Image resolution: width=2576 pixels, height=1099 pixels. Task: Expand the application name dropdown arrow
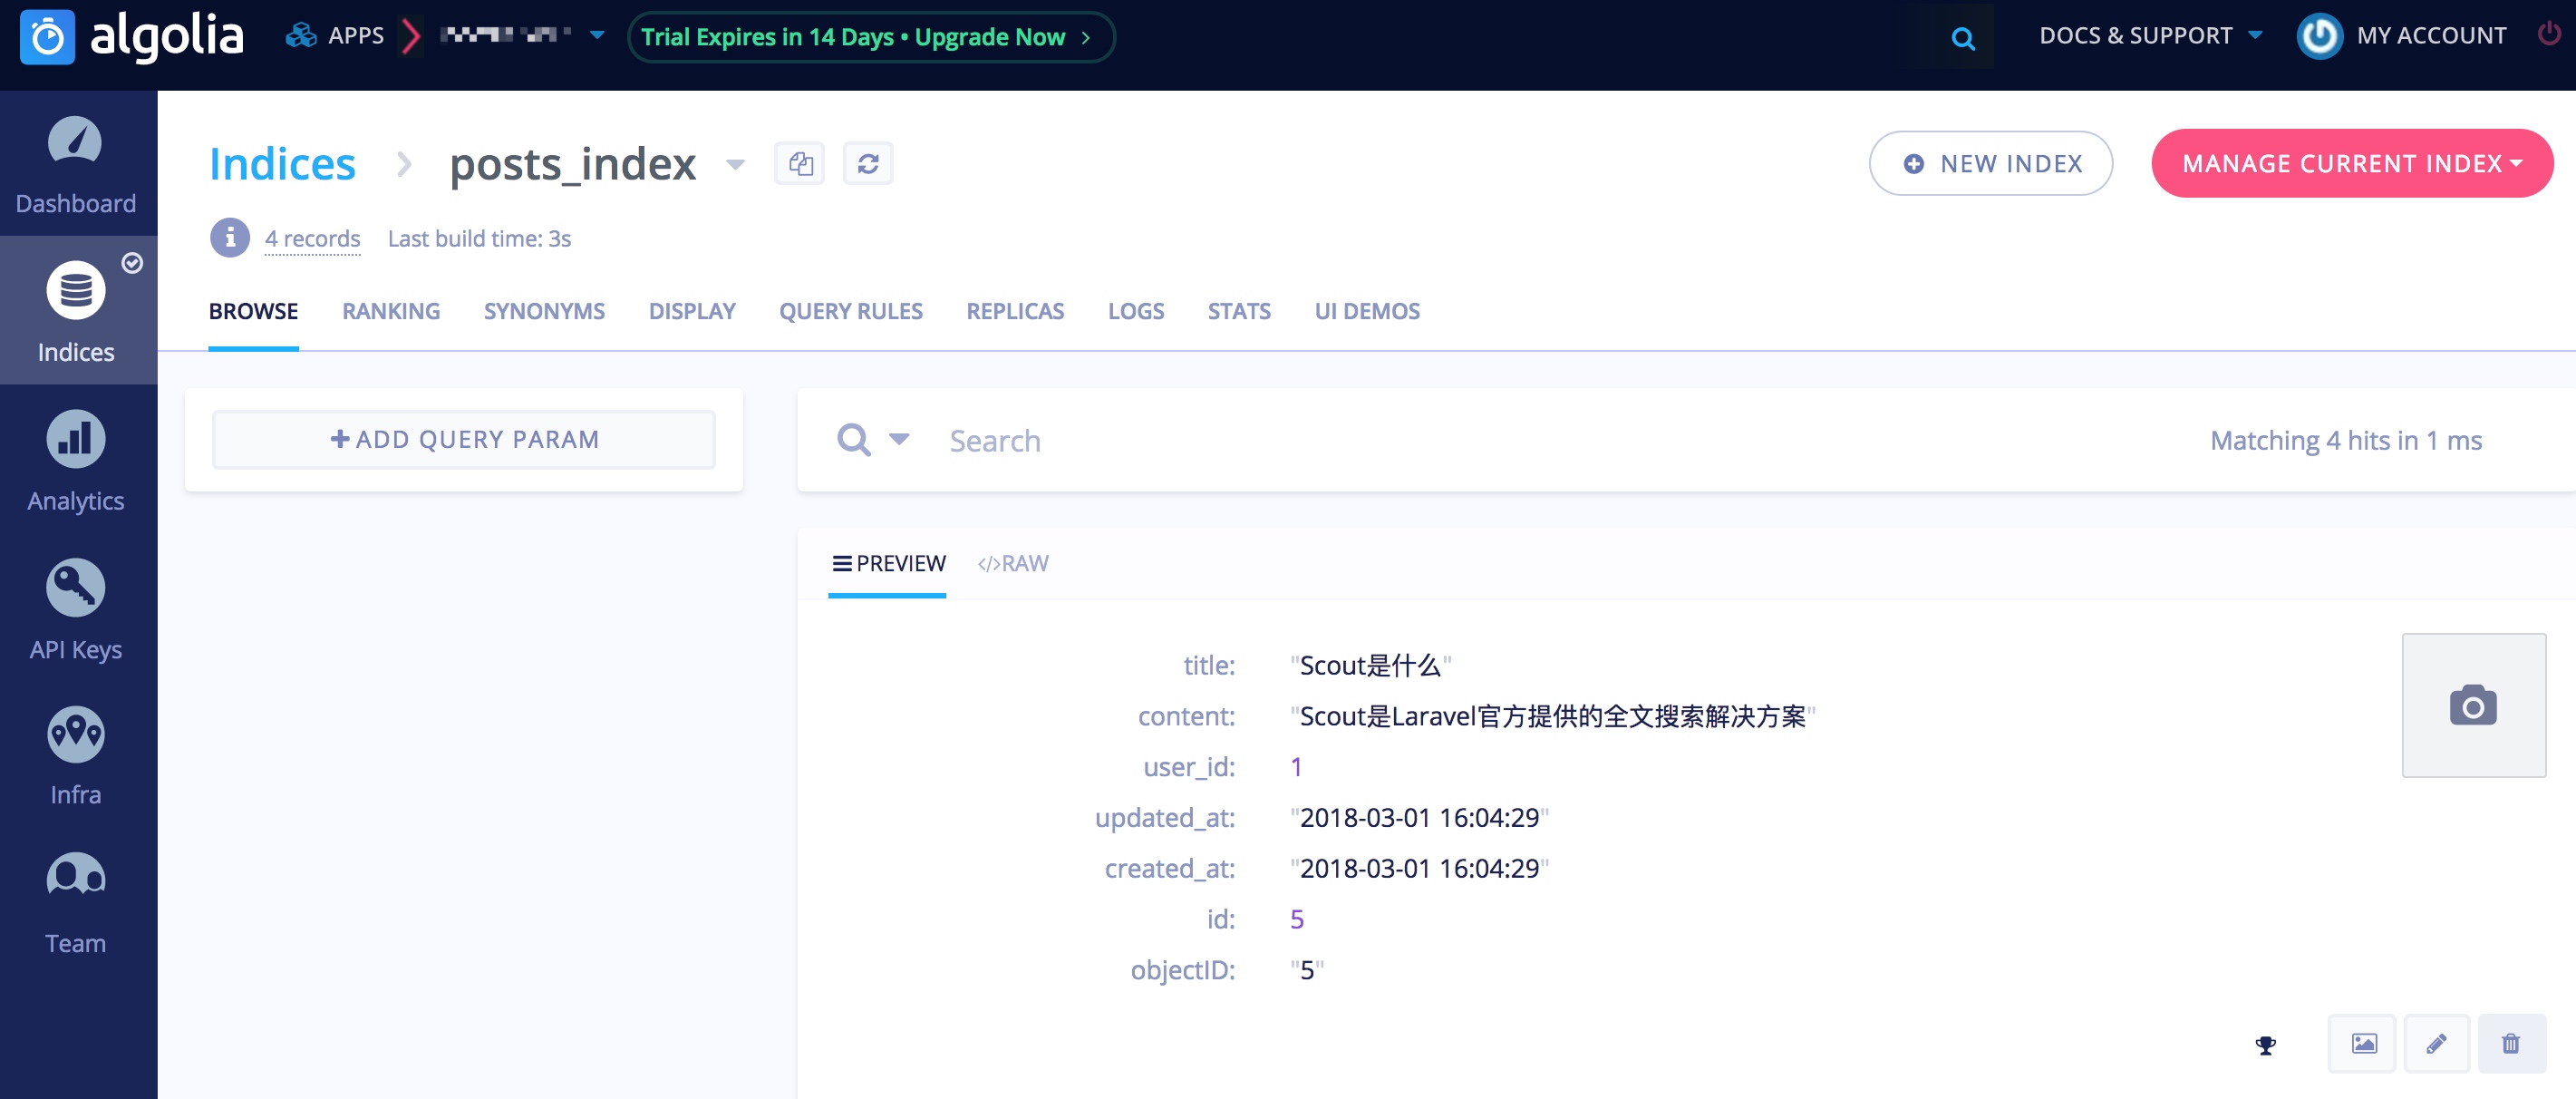tap(597, 35)
